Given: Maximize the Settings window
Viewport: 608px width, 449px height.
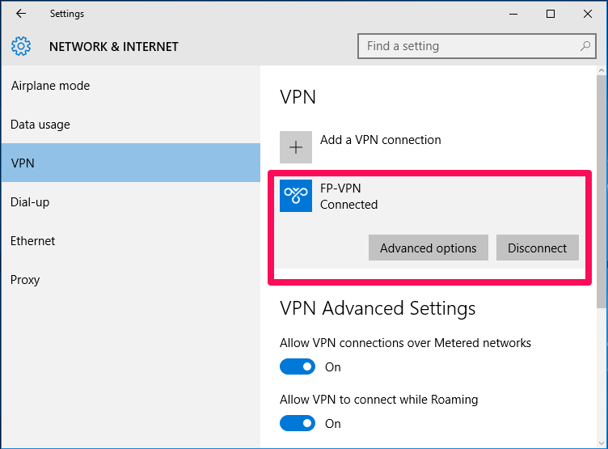Looking at the screenshot, I should coord(551,14).
